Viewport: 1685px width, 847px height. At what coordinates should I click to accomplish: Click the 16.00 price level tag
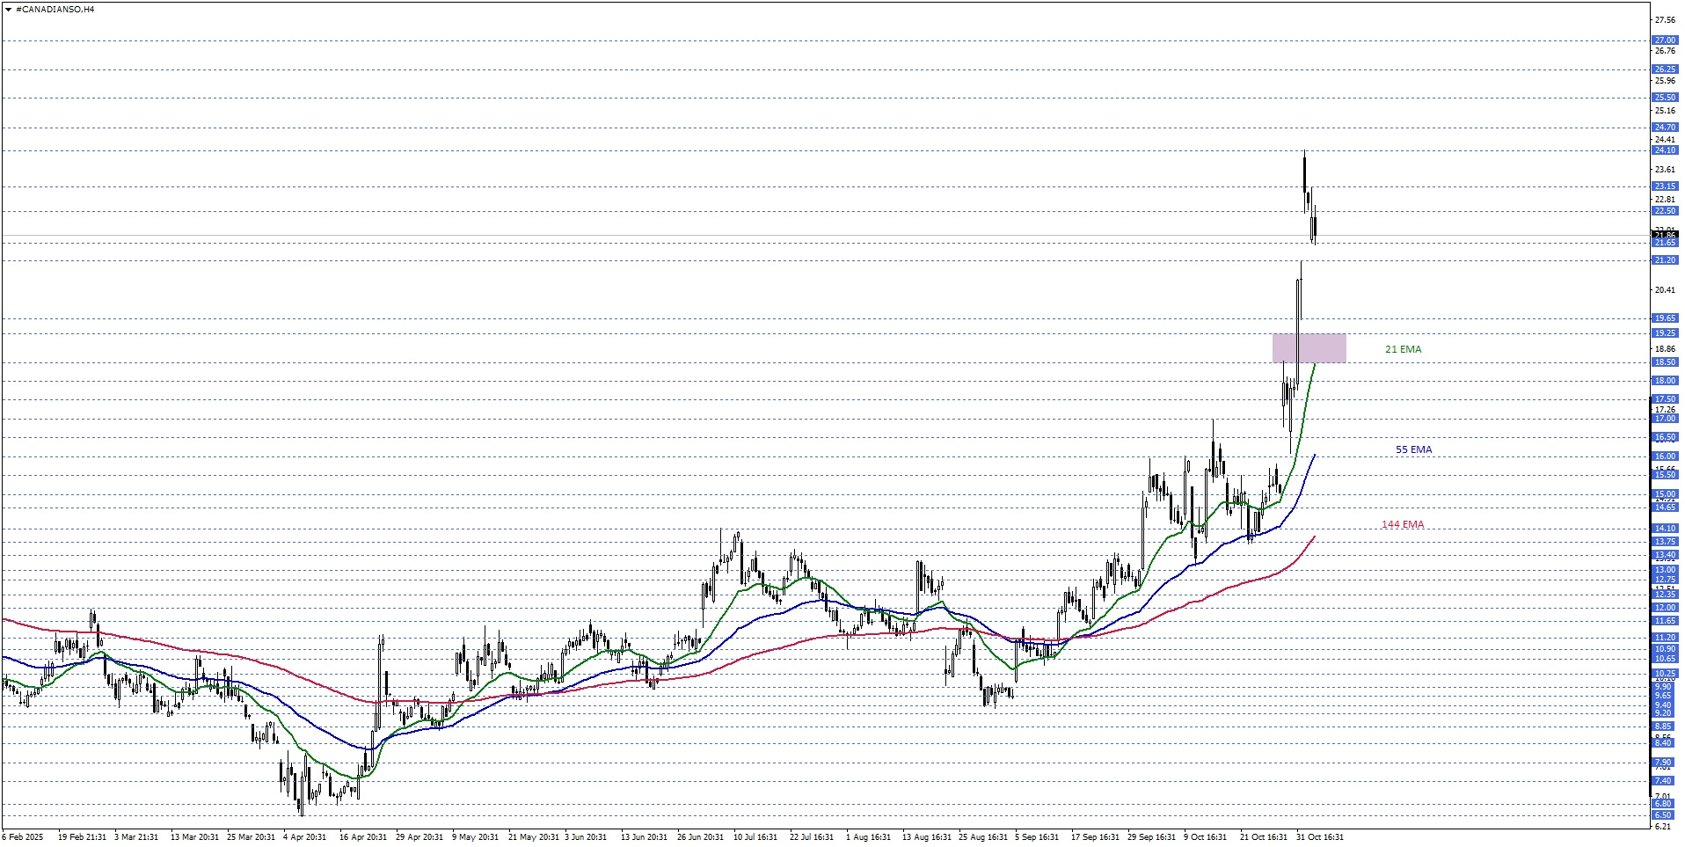[x=1664, y=456]
